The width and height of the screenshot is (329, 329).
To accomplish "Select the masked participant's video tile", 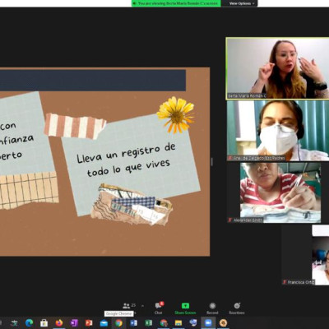I will point(278,131).
